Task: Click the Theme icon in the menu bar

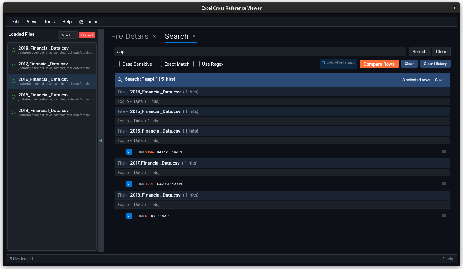Action: [81, 22]
